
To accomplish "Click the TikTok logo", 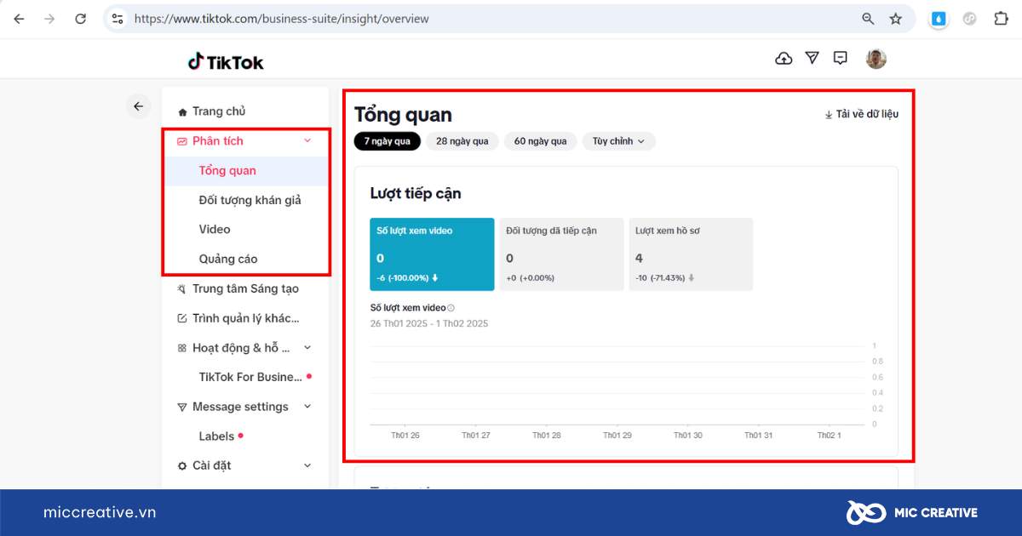I will tap(226, 61).
